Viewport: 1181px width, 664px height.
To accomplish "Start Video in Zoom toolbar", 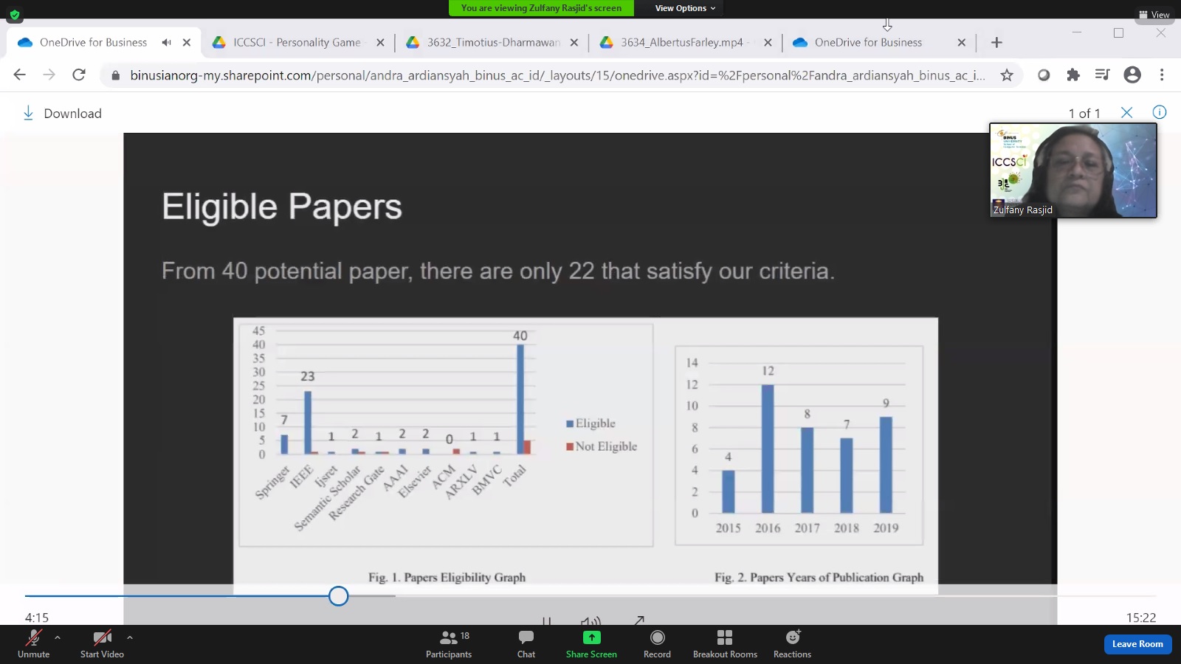I will (102, 643).
